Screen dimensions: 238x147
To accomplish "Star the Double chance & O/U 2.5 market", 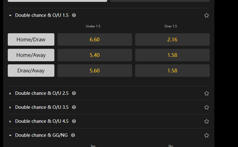I will tap(207, 93).
